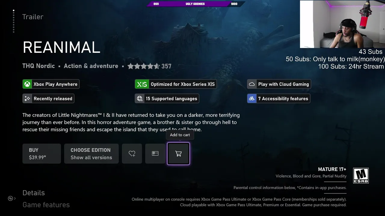Click Violence, Blood and Gore, Partial Nudity
Image resolution: width=385 pixels, height=216 pixels.
coord(311,176)
